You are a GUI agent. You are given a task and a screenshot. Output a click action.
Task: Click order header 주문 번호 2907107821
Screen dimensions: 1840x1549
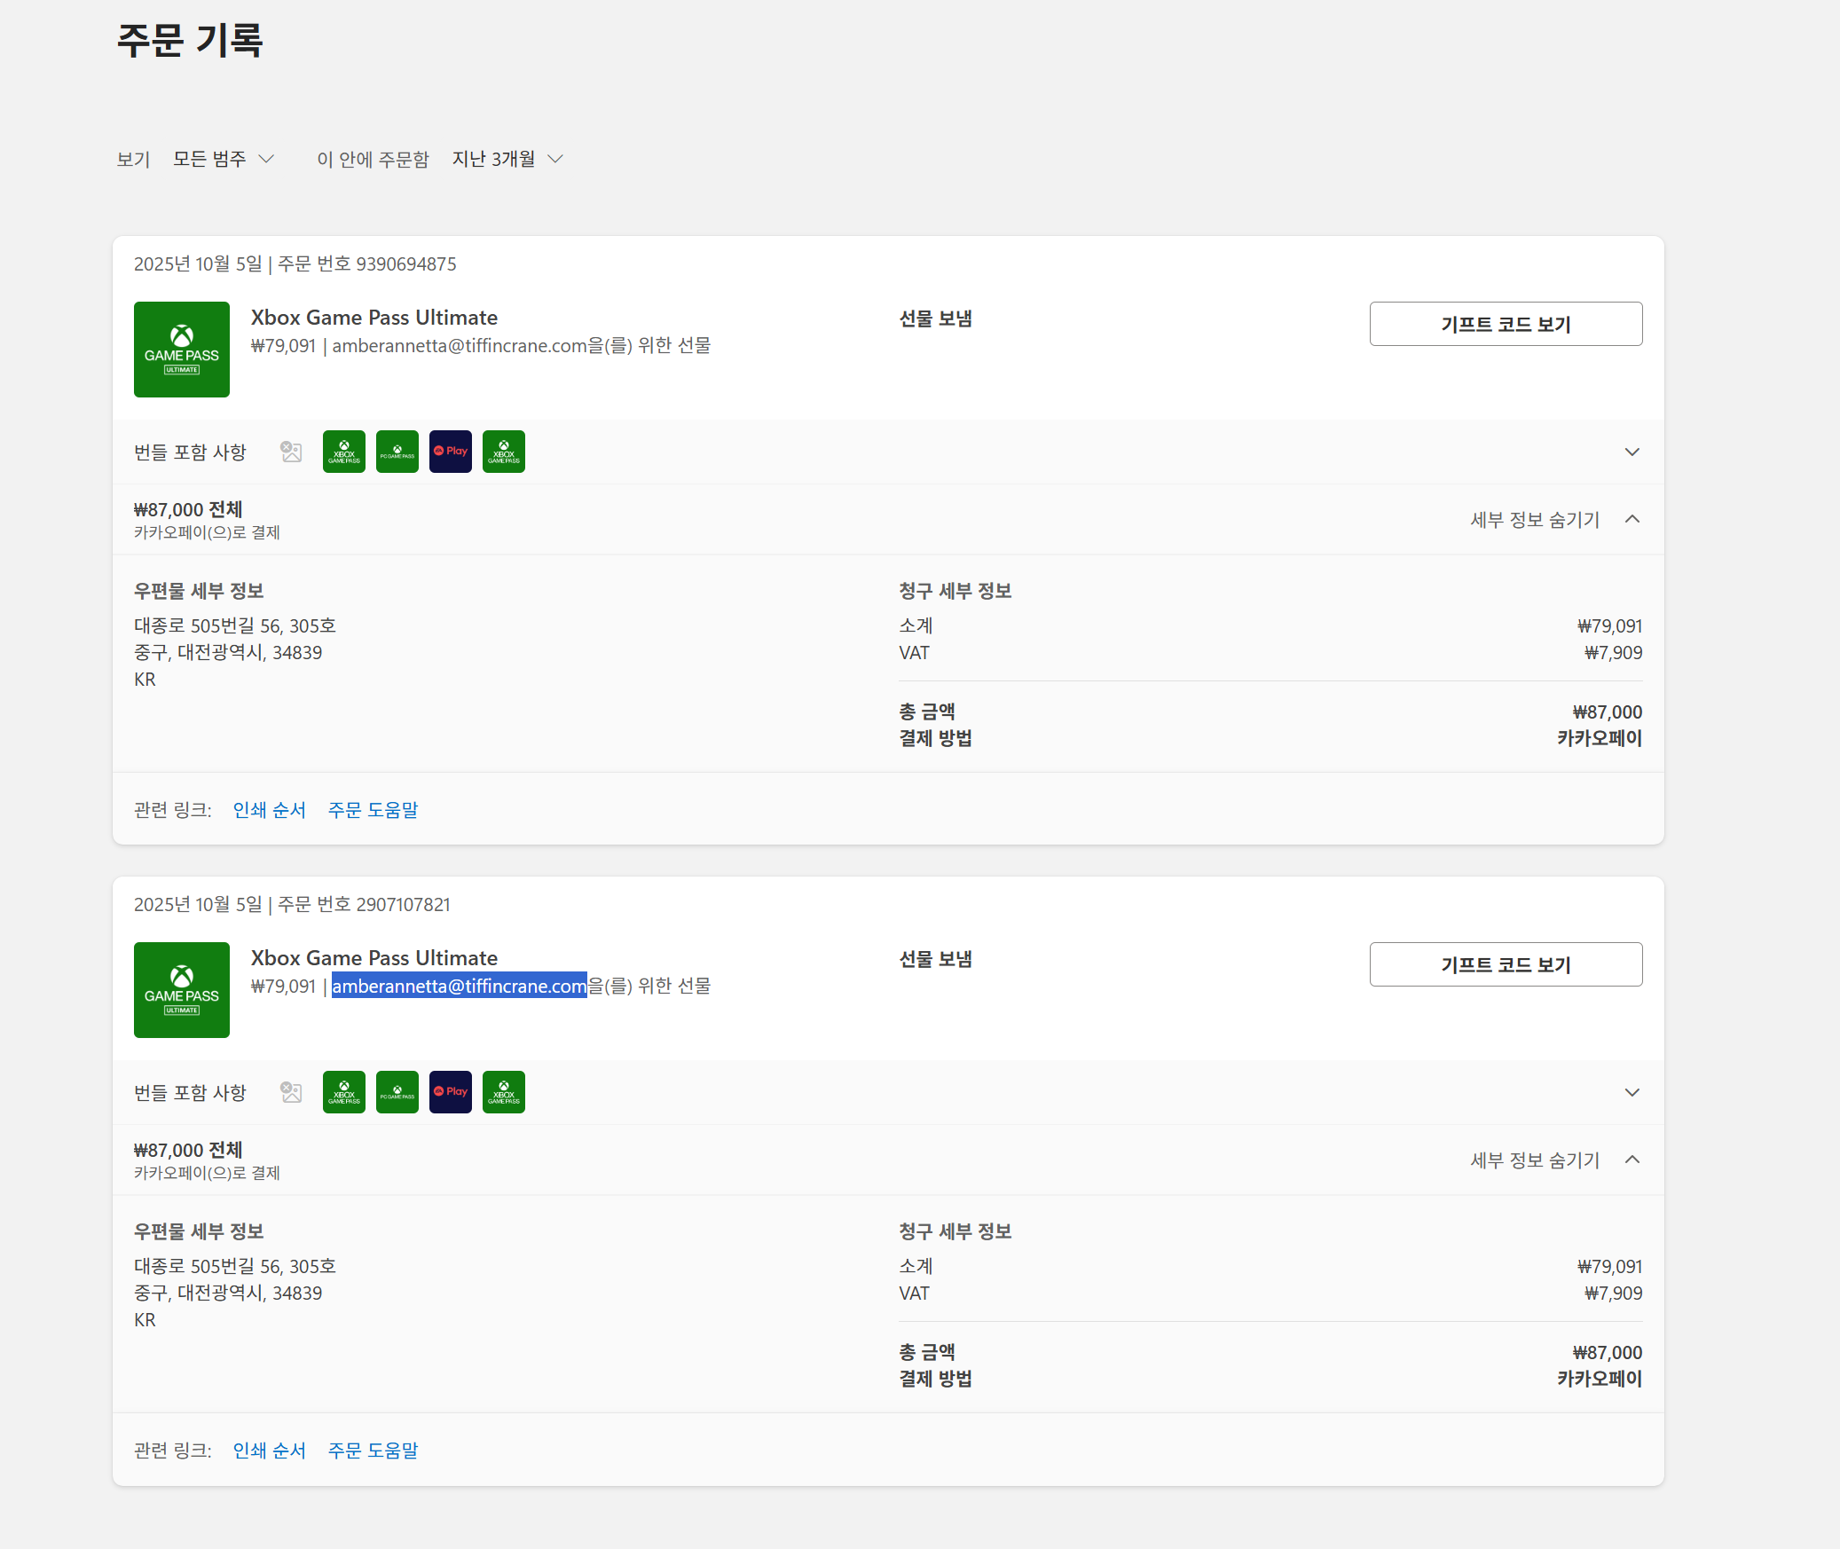(364, 905)
